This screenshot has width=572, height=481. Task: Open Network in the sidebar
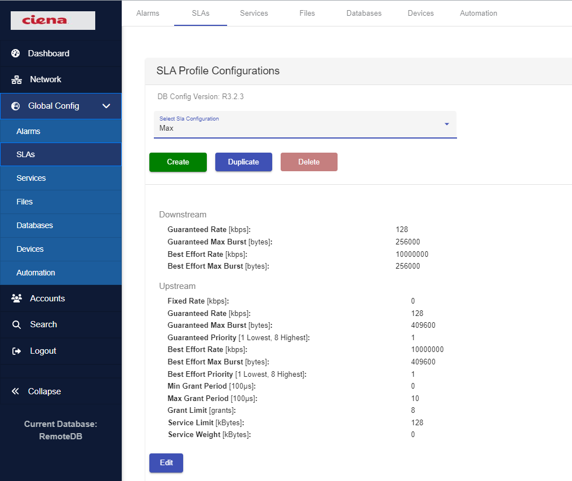61,79
